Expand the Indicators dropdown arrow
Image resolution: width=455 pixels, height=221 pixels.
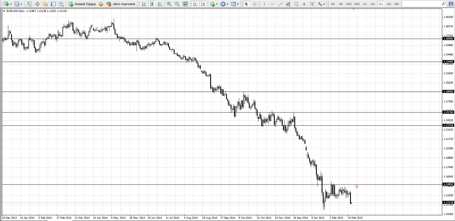click(217, 4)
